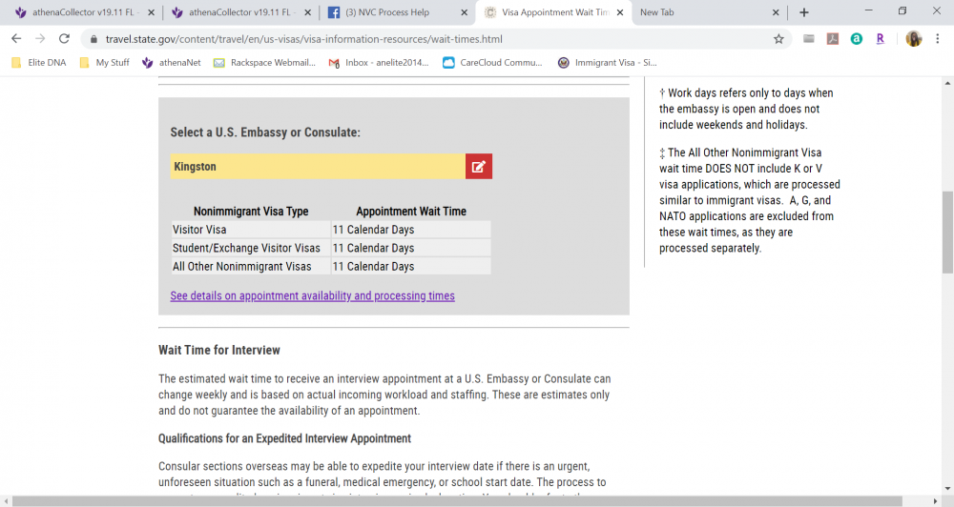Click the user profile avatar
The height and width of the screenshot is (507, 954).
(913, 39)
